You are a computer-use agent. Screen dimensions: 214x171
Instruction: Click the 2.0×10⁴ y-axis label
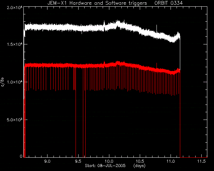click(15, 7)
